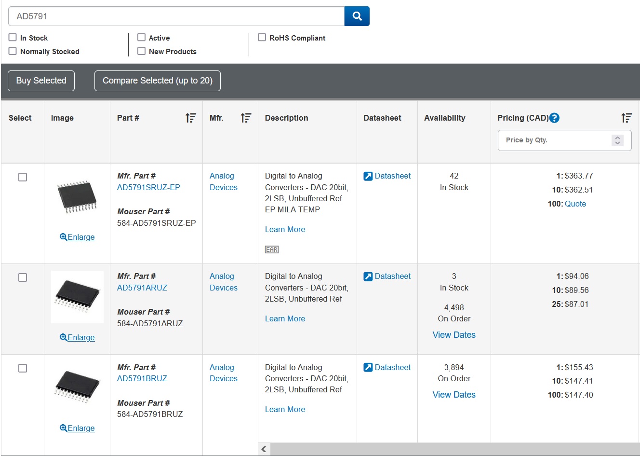This screenshot has height=456, width=640.
Task: Open the Price by Qty. stepper field
Action: click(564, 140)
